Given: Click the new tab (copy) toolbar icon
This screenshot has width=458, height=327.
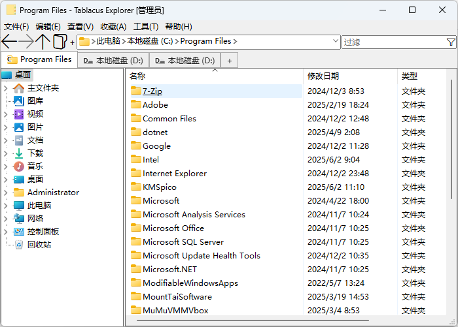Looking at the screenshot, I should pyautogui.click(x=60, y=42).
